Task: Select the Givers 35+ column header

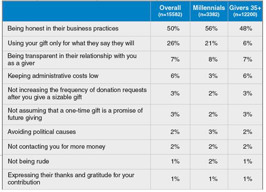Action: (x=245, y=11)
